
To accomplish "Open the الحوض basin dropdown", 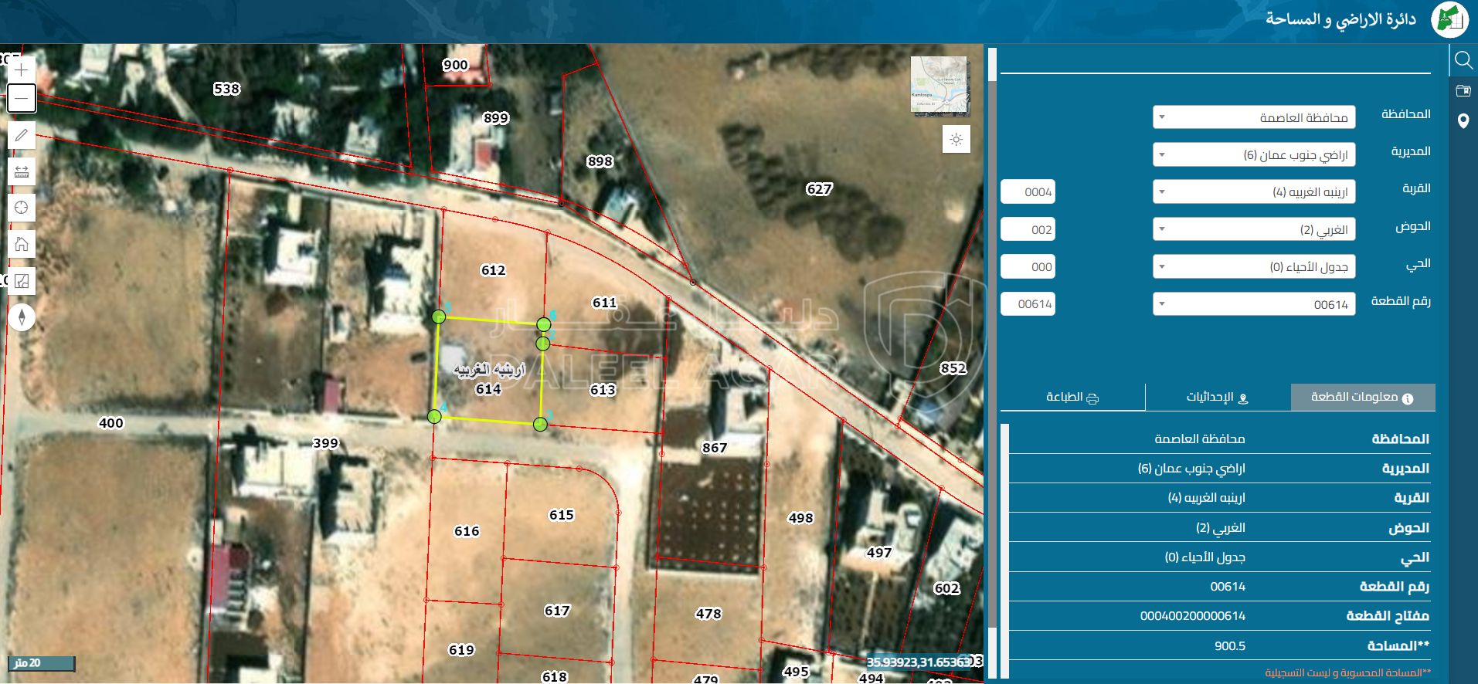I will (x=1253, y=229).
